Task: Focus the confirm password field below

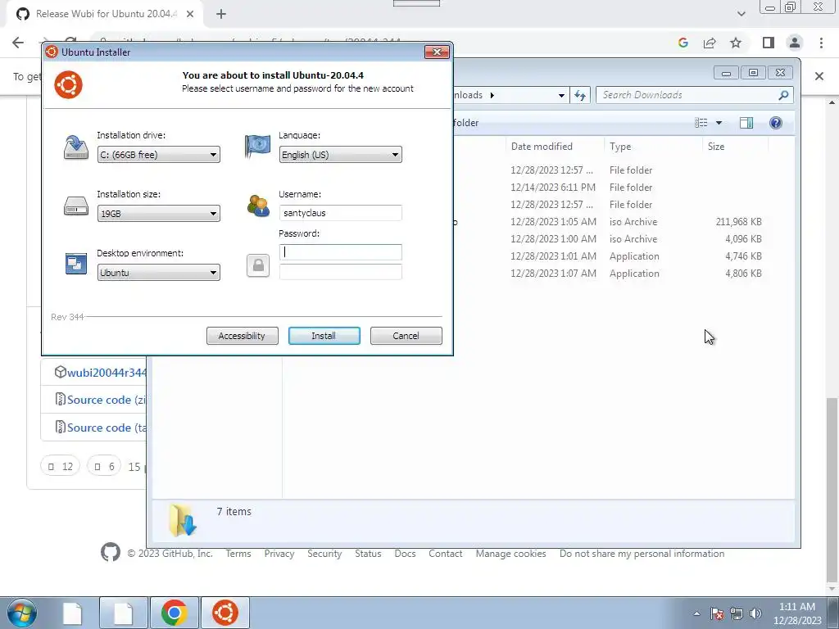Action: (x=340, y=272)
